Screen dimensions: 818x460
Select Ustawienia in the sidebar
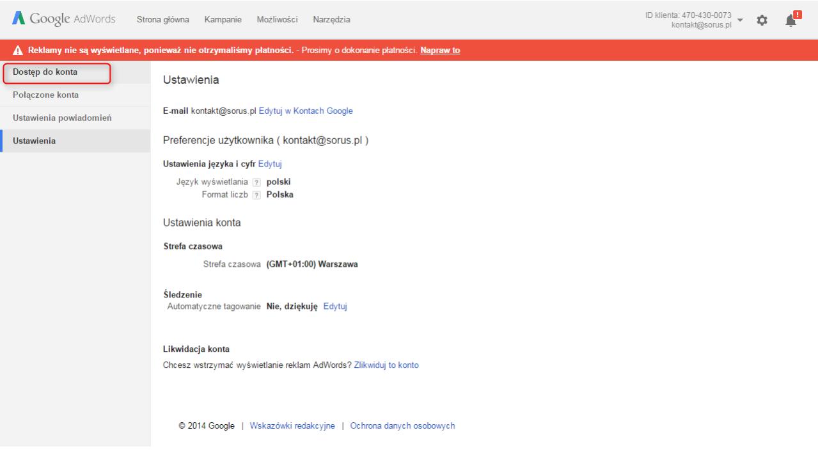75,141
